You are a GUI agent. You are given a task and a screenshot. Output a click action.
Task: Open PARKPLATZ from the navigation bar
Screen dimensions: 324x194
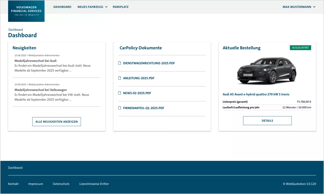point(120,7)
